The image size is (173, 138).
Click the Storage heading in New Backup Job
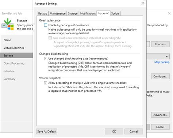click(22, 20)
